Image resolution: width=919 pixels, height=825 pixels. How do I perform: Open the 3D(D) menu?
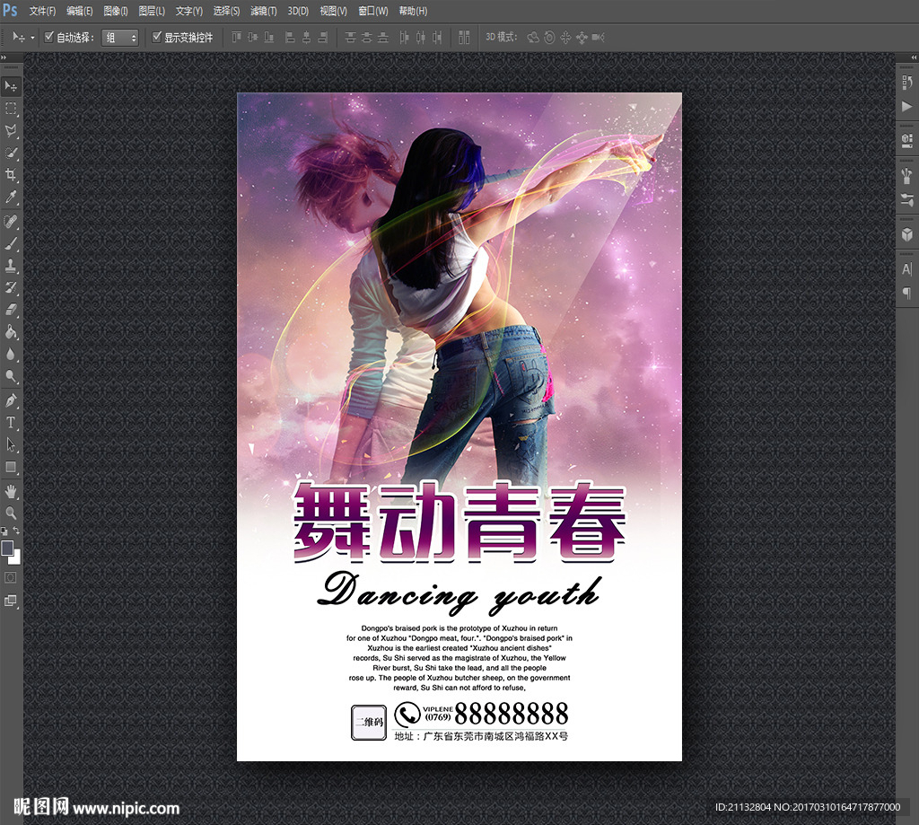coord(298,11)
